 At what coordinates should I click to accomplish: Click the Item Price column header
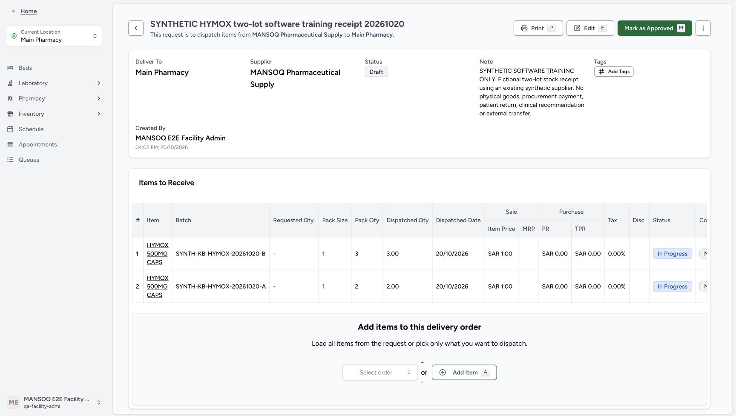501,229
